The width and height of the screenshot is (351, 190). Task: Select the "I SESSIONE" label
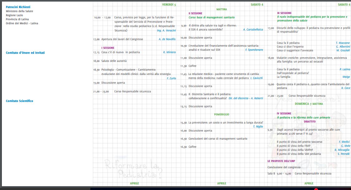tap(108, 48)
